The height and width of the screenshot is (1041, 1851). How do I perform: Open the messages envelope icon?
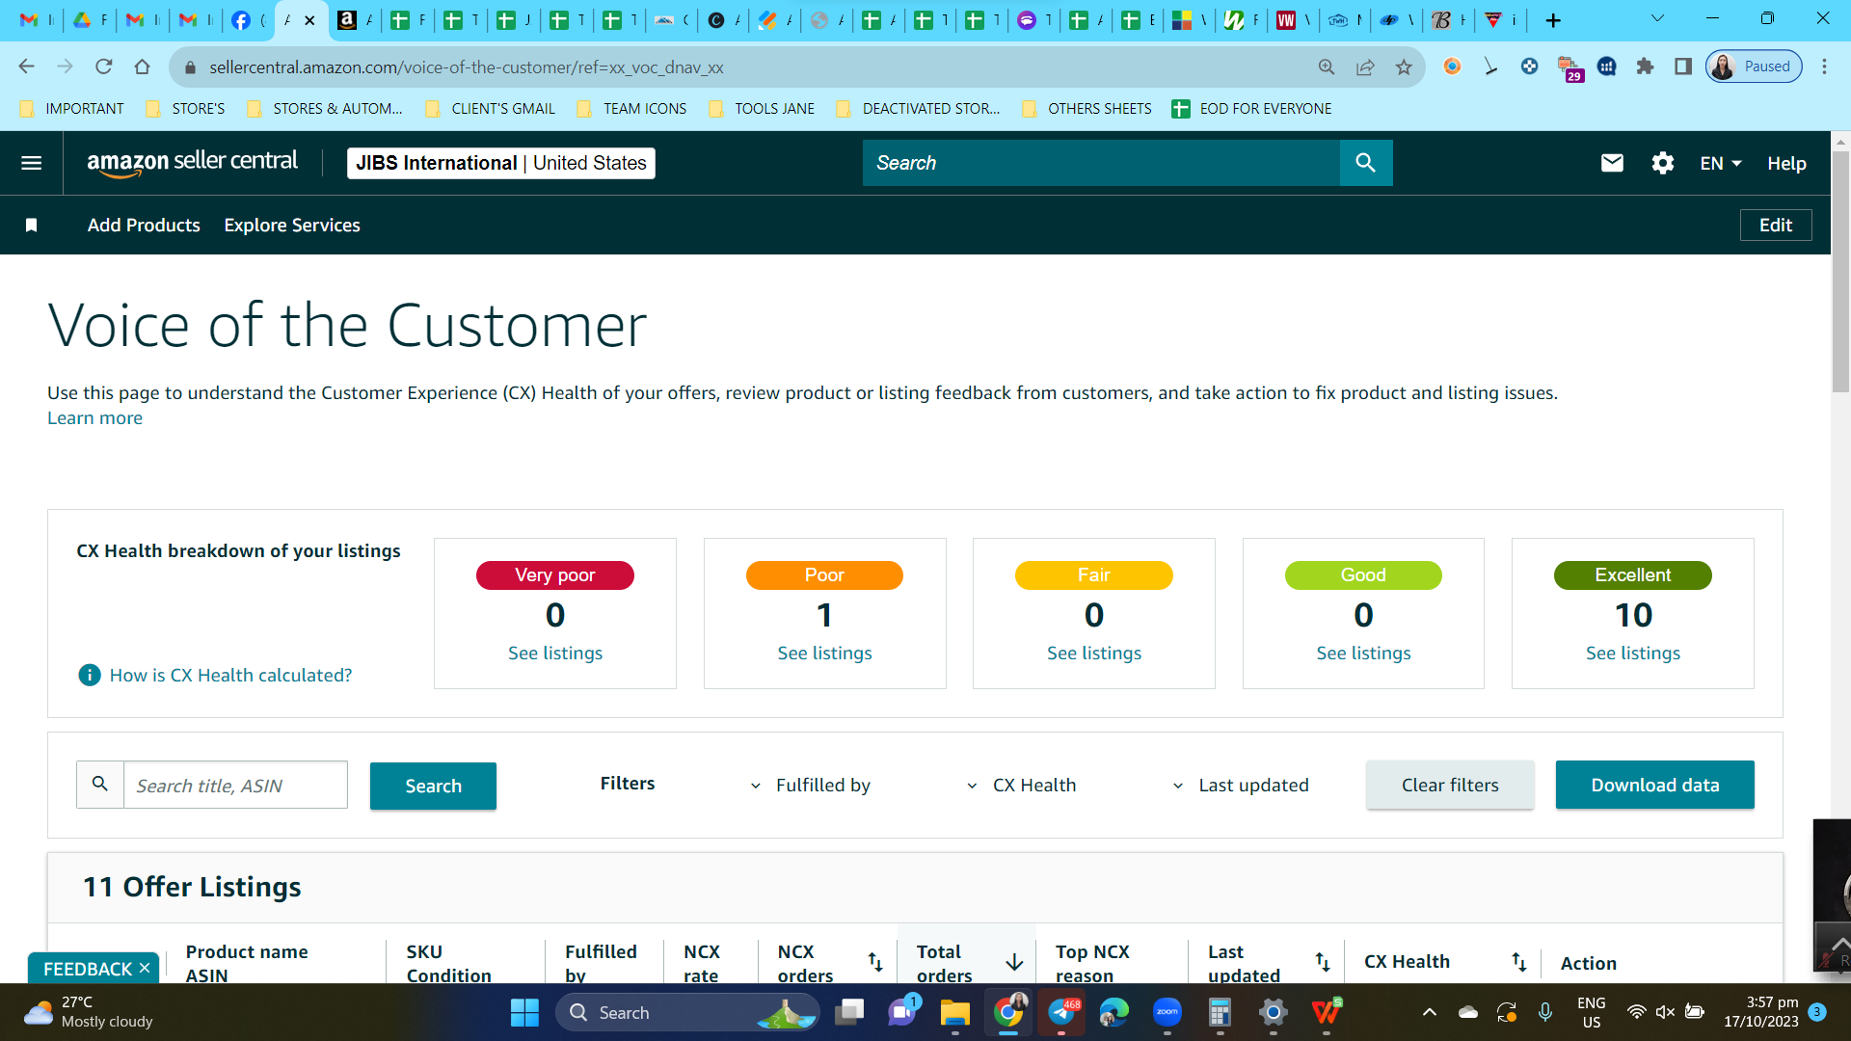[x=1612, y=163]
